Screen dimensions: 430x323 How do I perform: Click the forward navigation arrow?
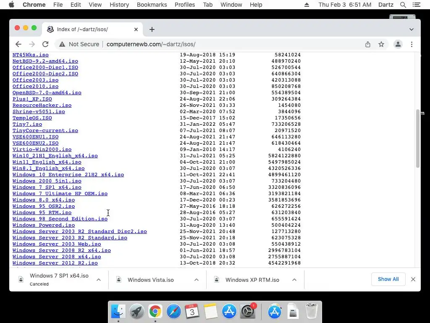point(32,44)
